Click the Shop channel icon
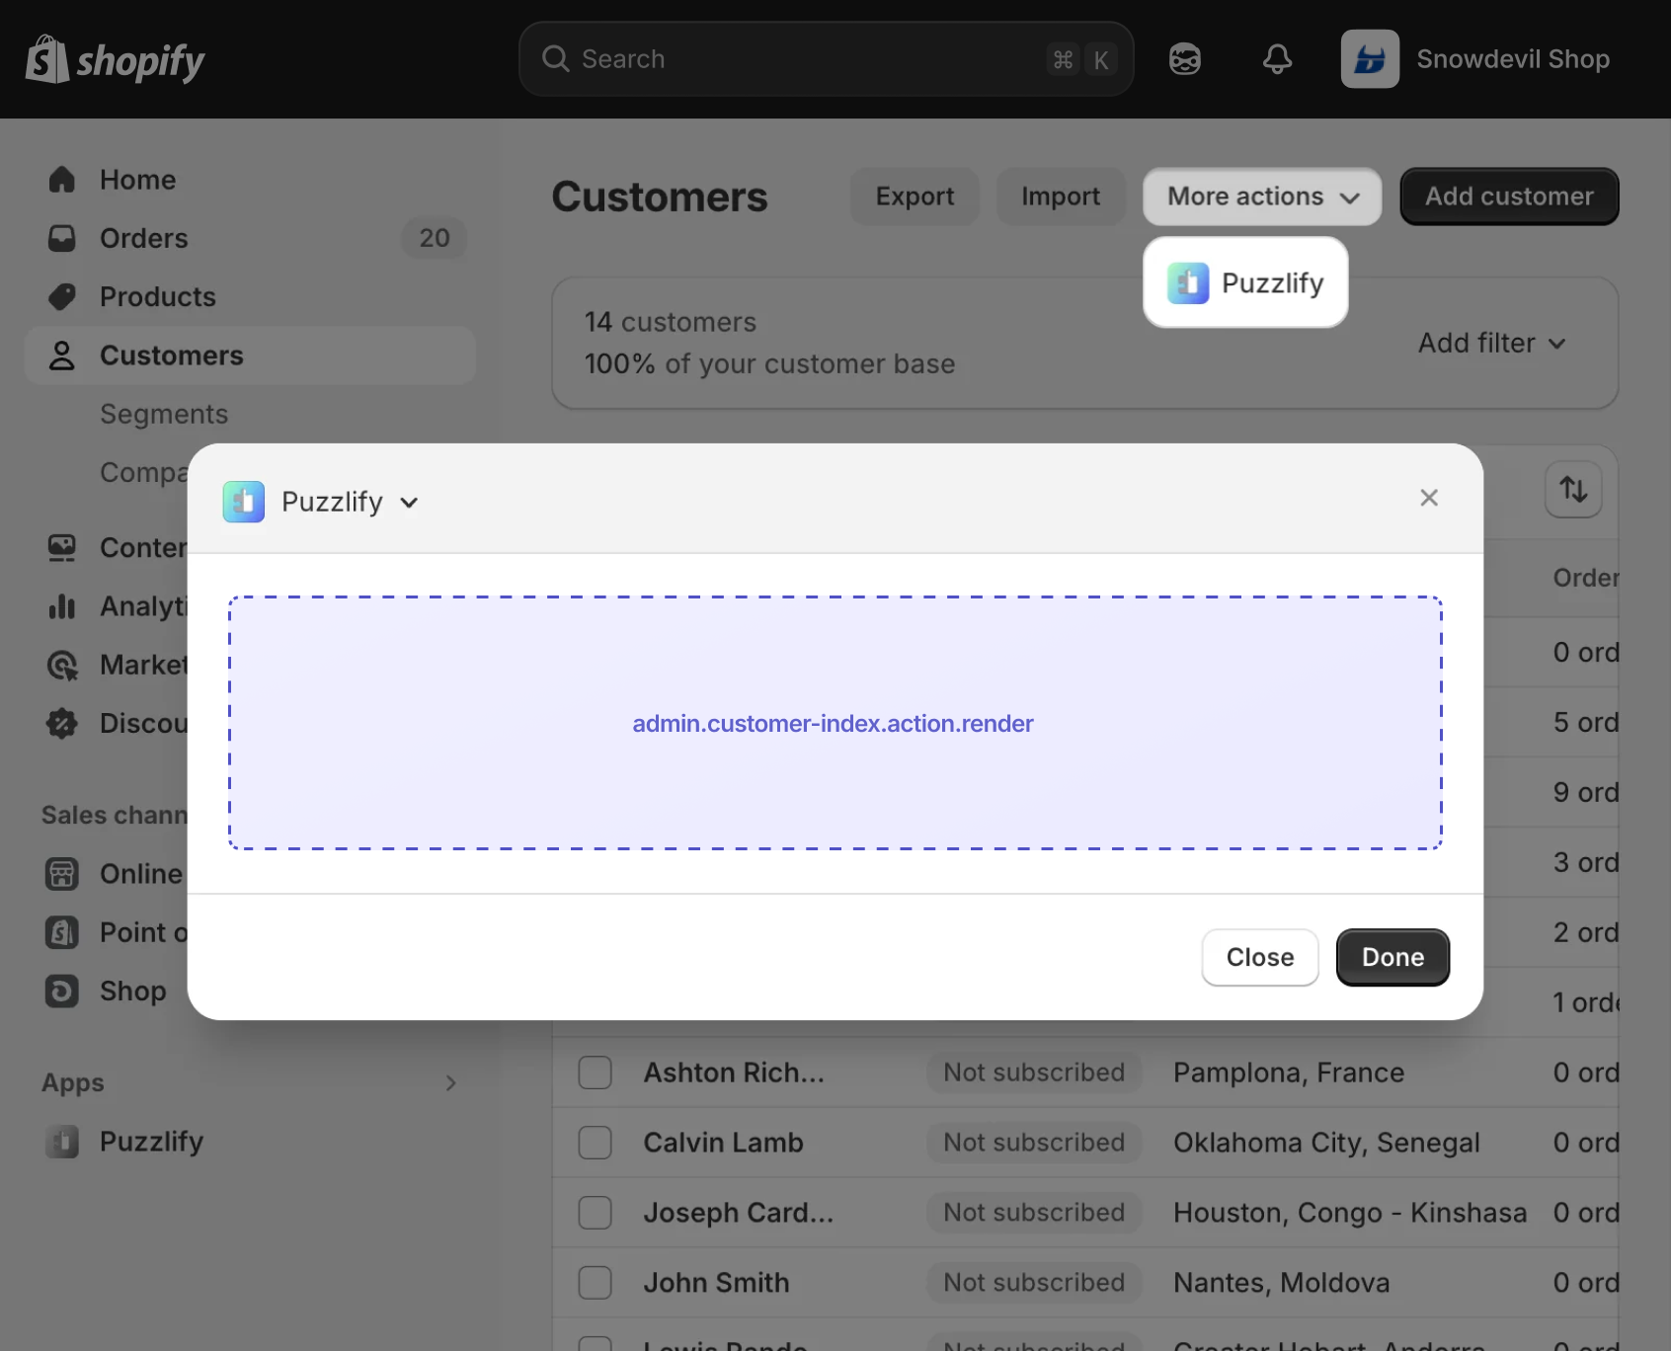Screen dimensions: 1671x1351 pos(62,991)
